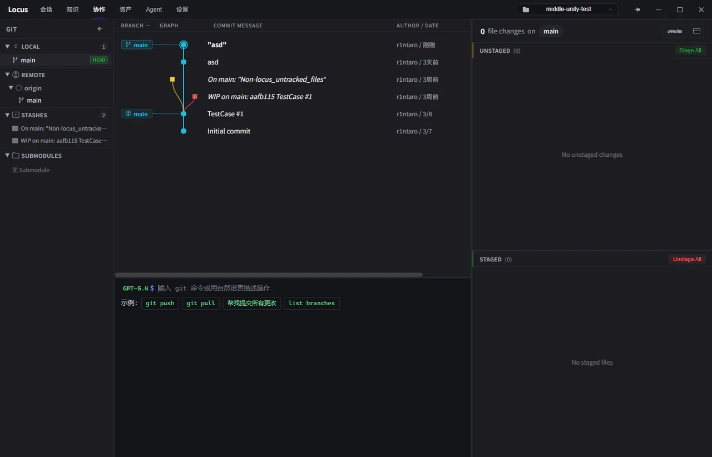The height and width of the screenshot is (457, 712).
Task: Open the project folder icon beside middle-unity-test
Action: tap(525, 9)
